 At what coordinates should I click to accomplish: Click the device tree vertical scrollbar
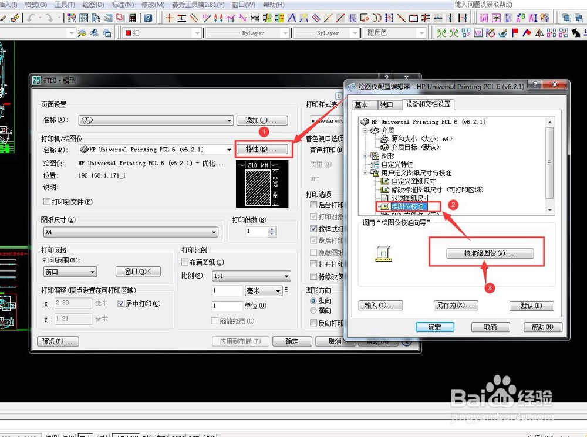(x=549, y=166)
